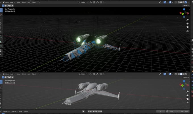Activate select box tool in bottom viewport toolbar

point(1,82)
